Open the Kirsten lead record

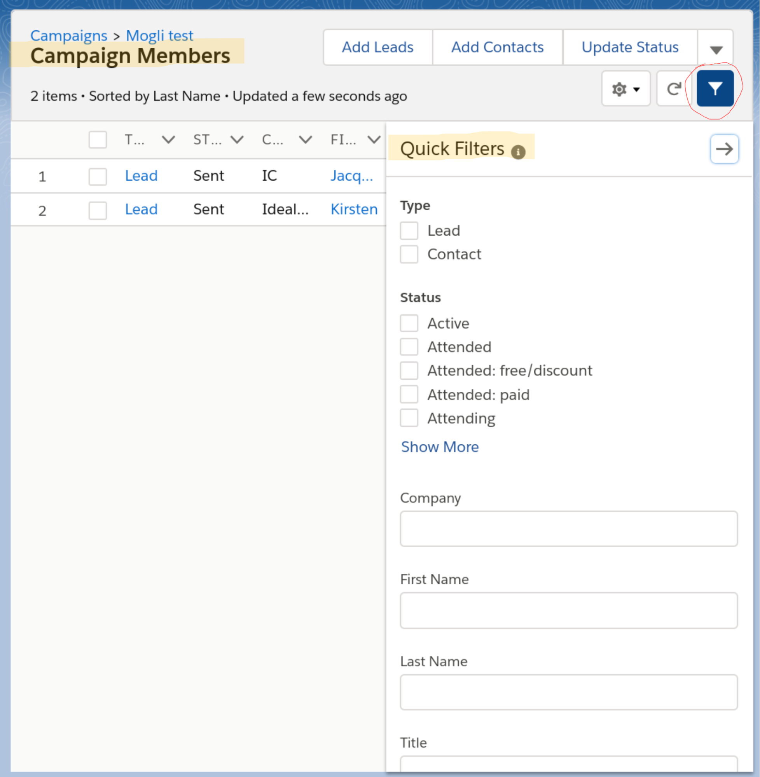(x=354, y=209)
